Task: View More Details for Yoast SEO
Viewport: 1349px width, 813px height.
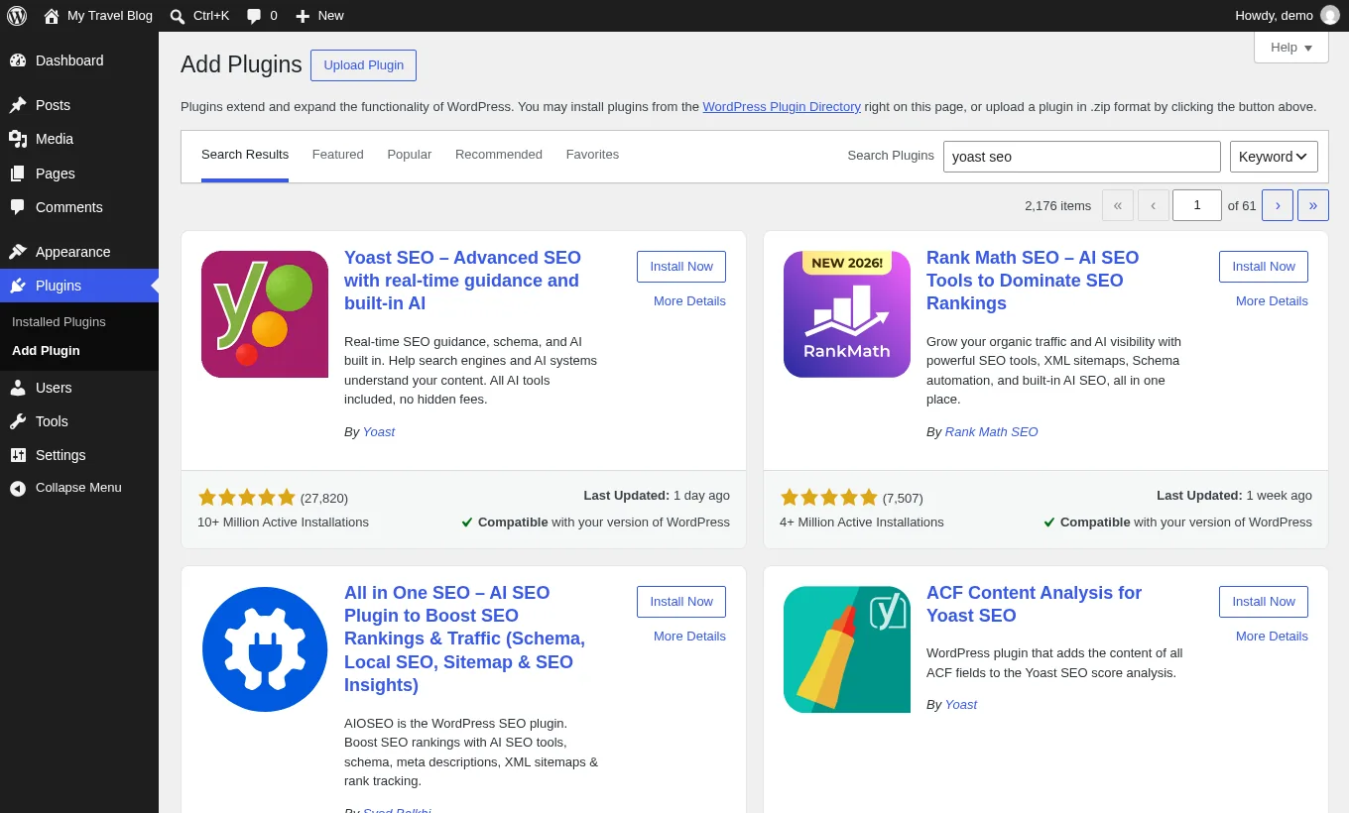Action: (689, 301)
